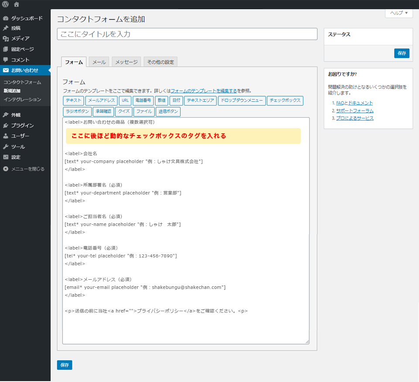Open the Settings (設定) menu
The image size is (419, 382).
coord(16,157)
